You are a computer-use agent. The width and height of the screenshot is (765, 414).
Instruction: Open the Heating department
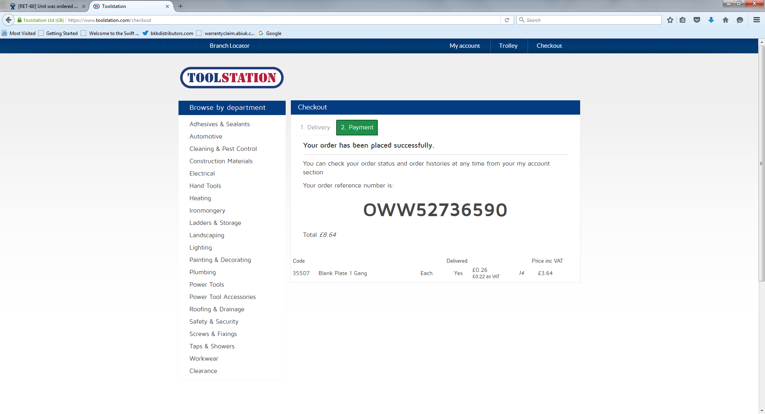(x=200, y=198)
